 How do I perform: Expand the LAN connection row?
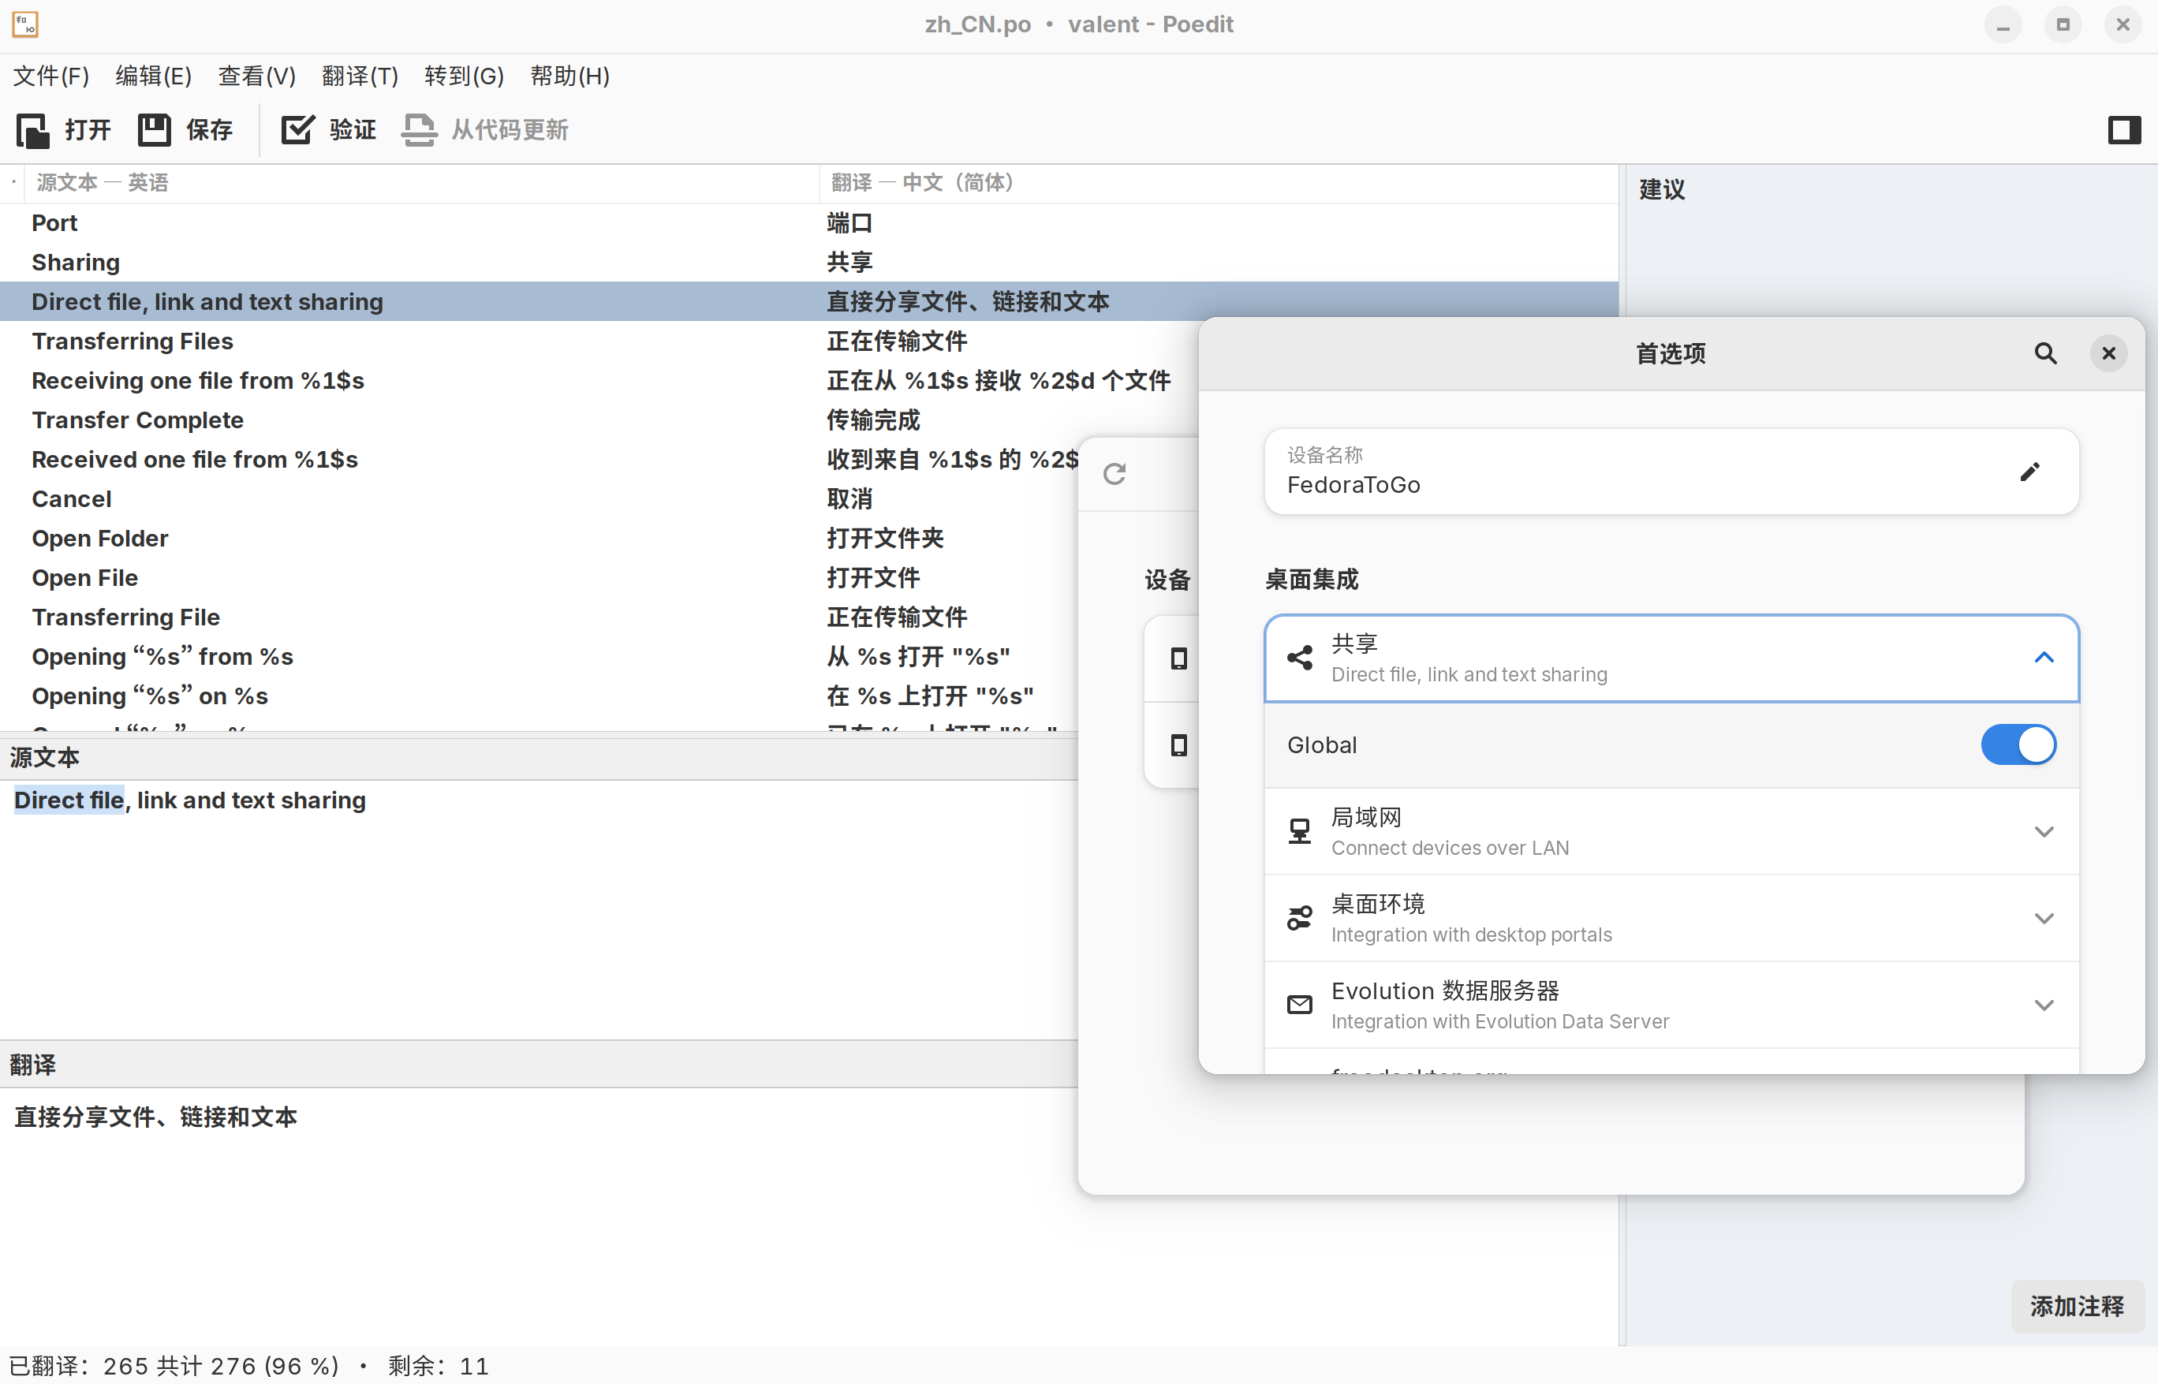[x=2043, y=832]
